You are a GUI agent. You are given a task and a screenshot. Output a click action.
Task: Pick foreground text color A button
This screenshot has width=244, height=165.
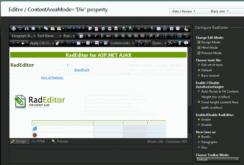pyautogui.click(x=13, y=43)
